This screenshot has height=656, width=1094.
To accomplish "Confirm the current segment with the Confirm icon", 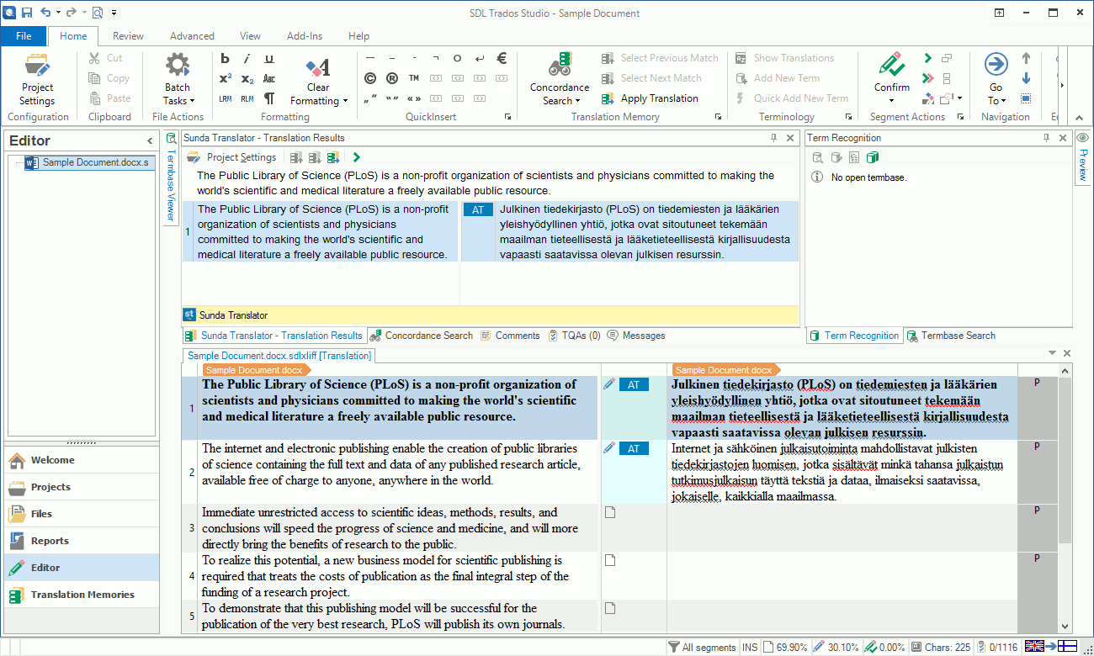I will (x=891, y=65).
